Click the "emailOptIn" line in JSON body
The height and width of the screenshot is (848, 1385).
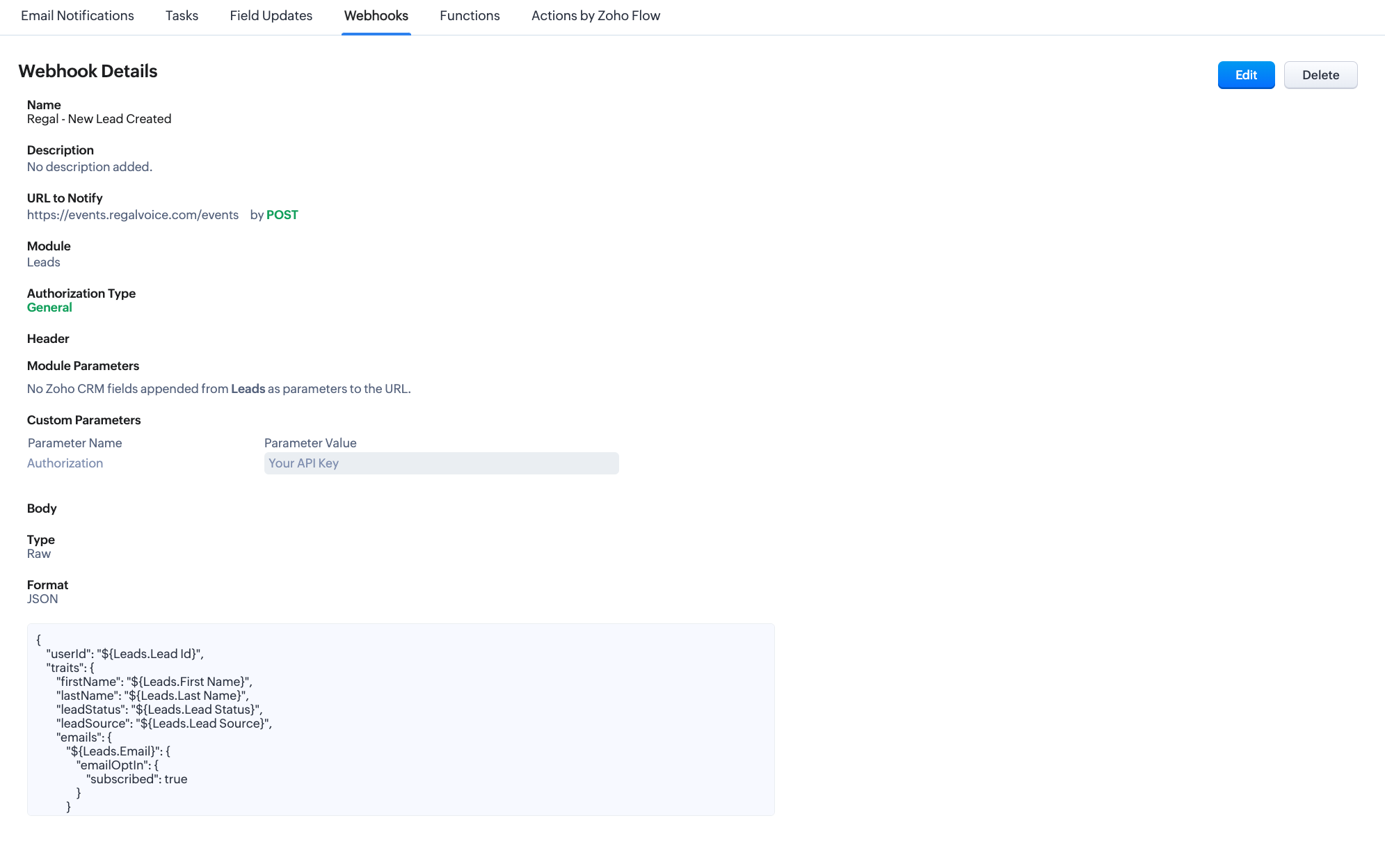(x=118, y=765)
